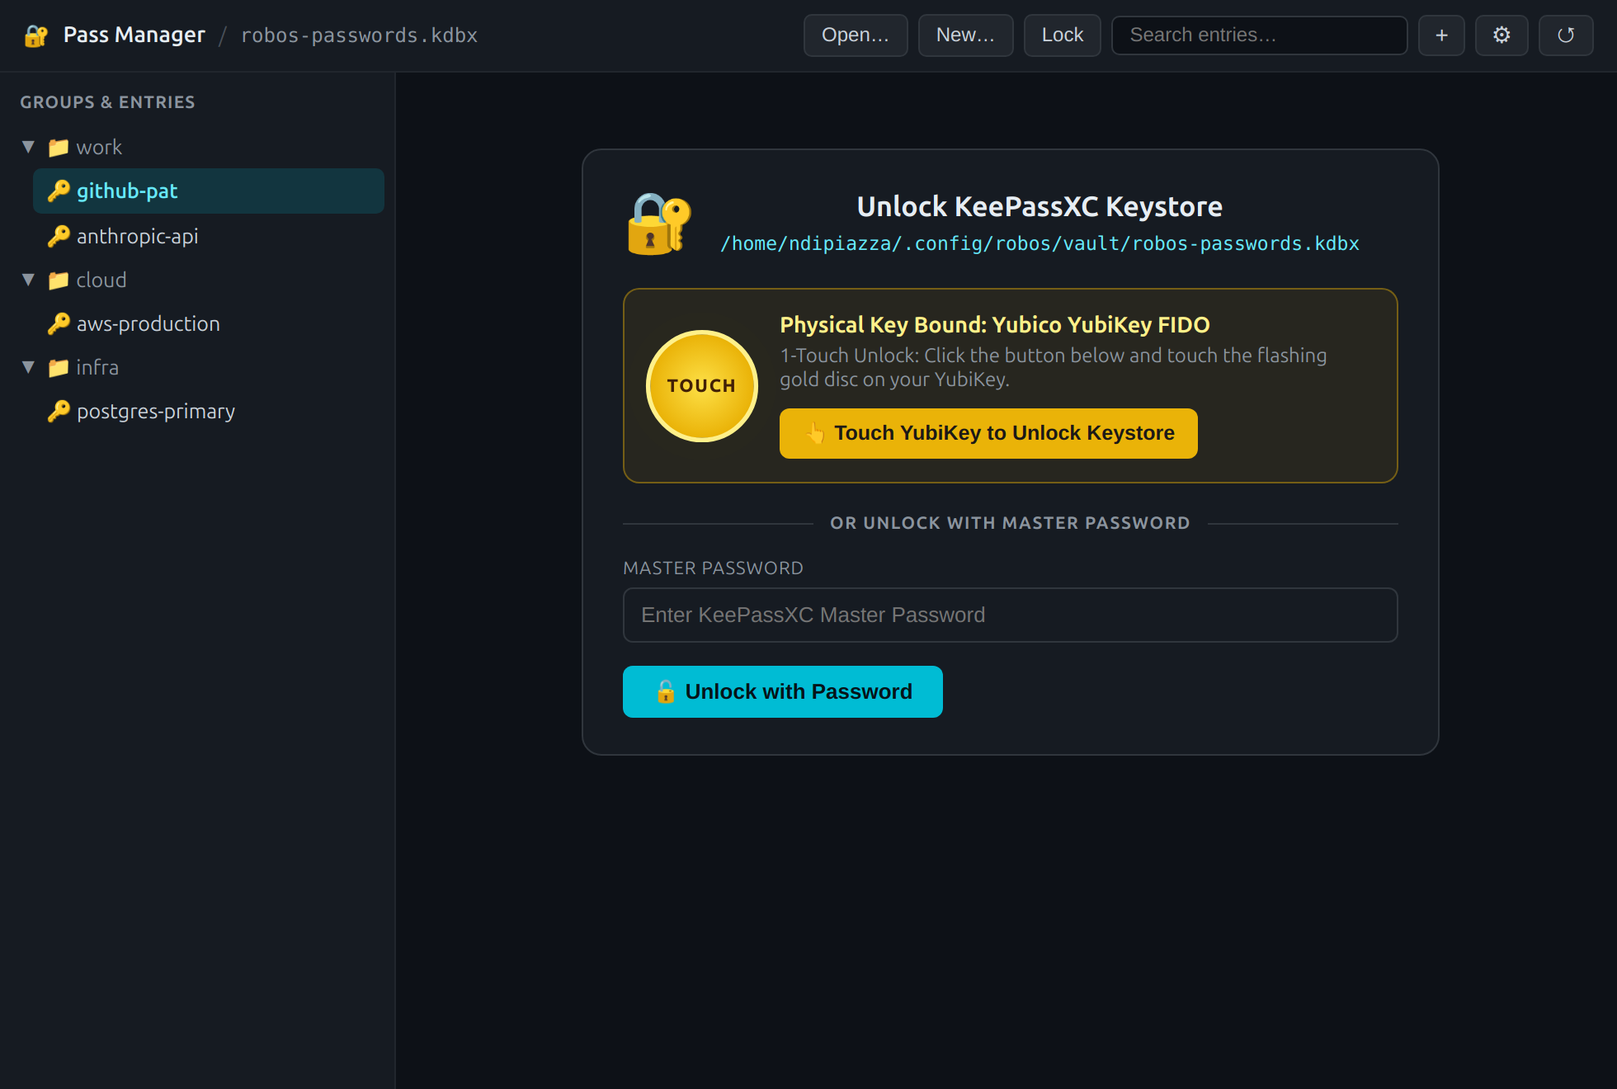The height and width of the screenshot is (1089, 1617).
Task: Click key icon beside github-pat
Action: point(59,191)
